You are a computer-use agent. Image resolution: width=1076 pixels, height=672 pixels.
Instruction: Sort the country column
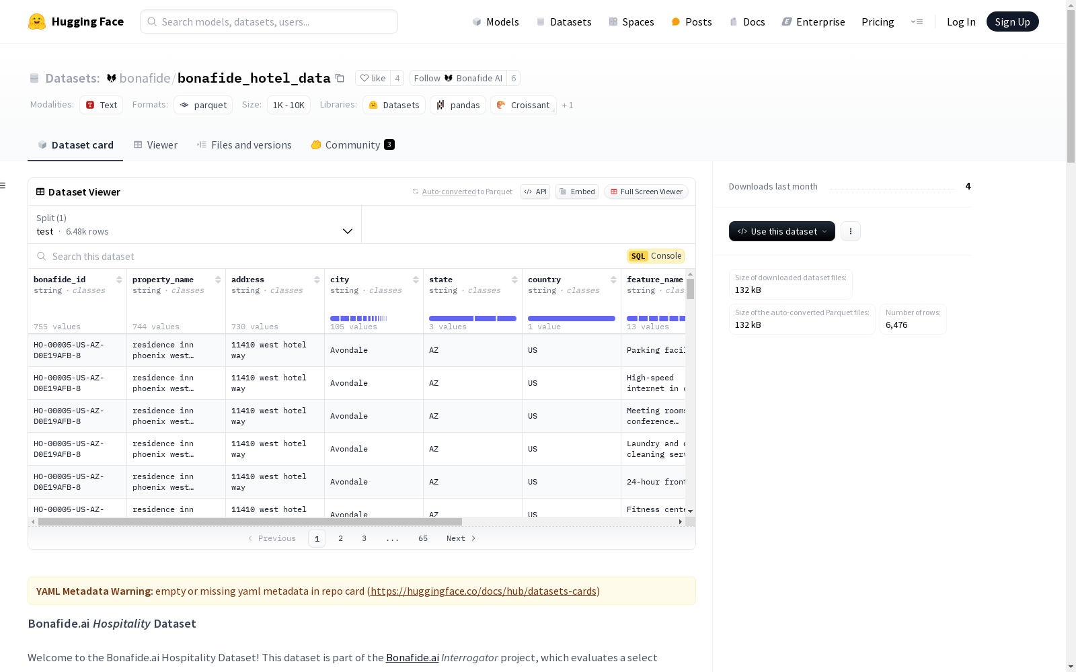point(613,280)
